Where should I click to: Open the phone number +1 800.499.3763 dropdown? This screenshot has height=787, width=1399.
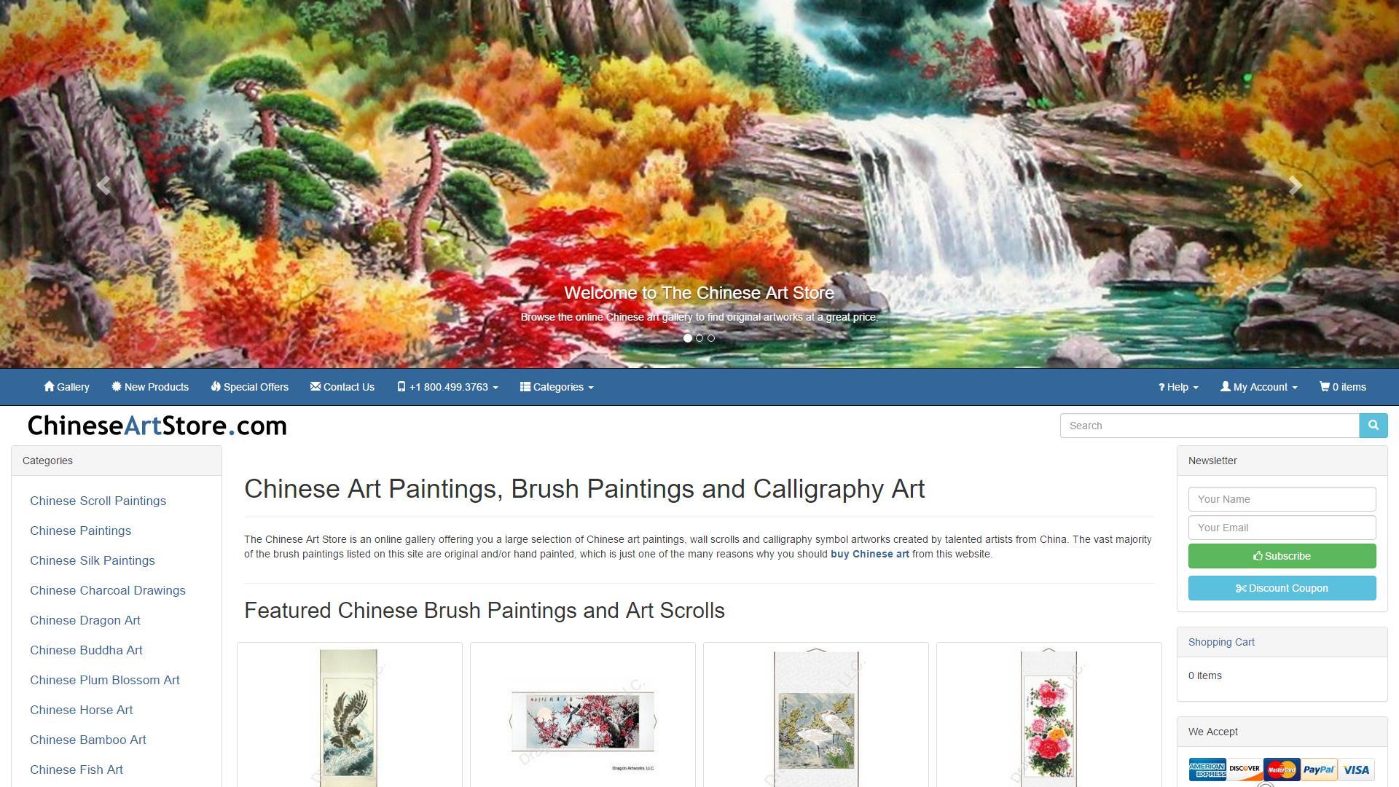click(x=447, y=387)
